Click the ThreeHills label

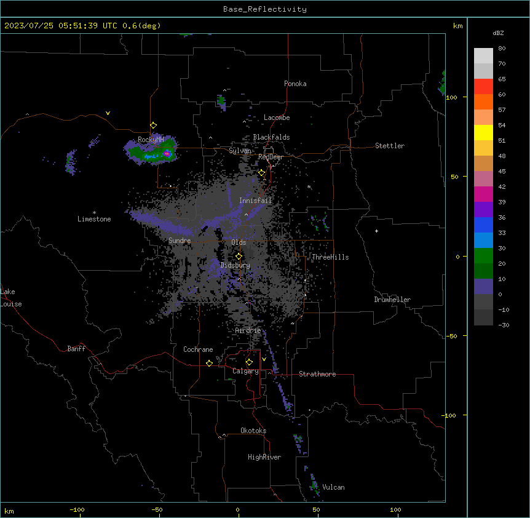(330, 257)
